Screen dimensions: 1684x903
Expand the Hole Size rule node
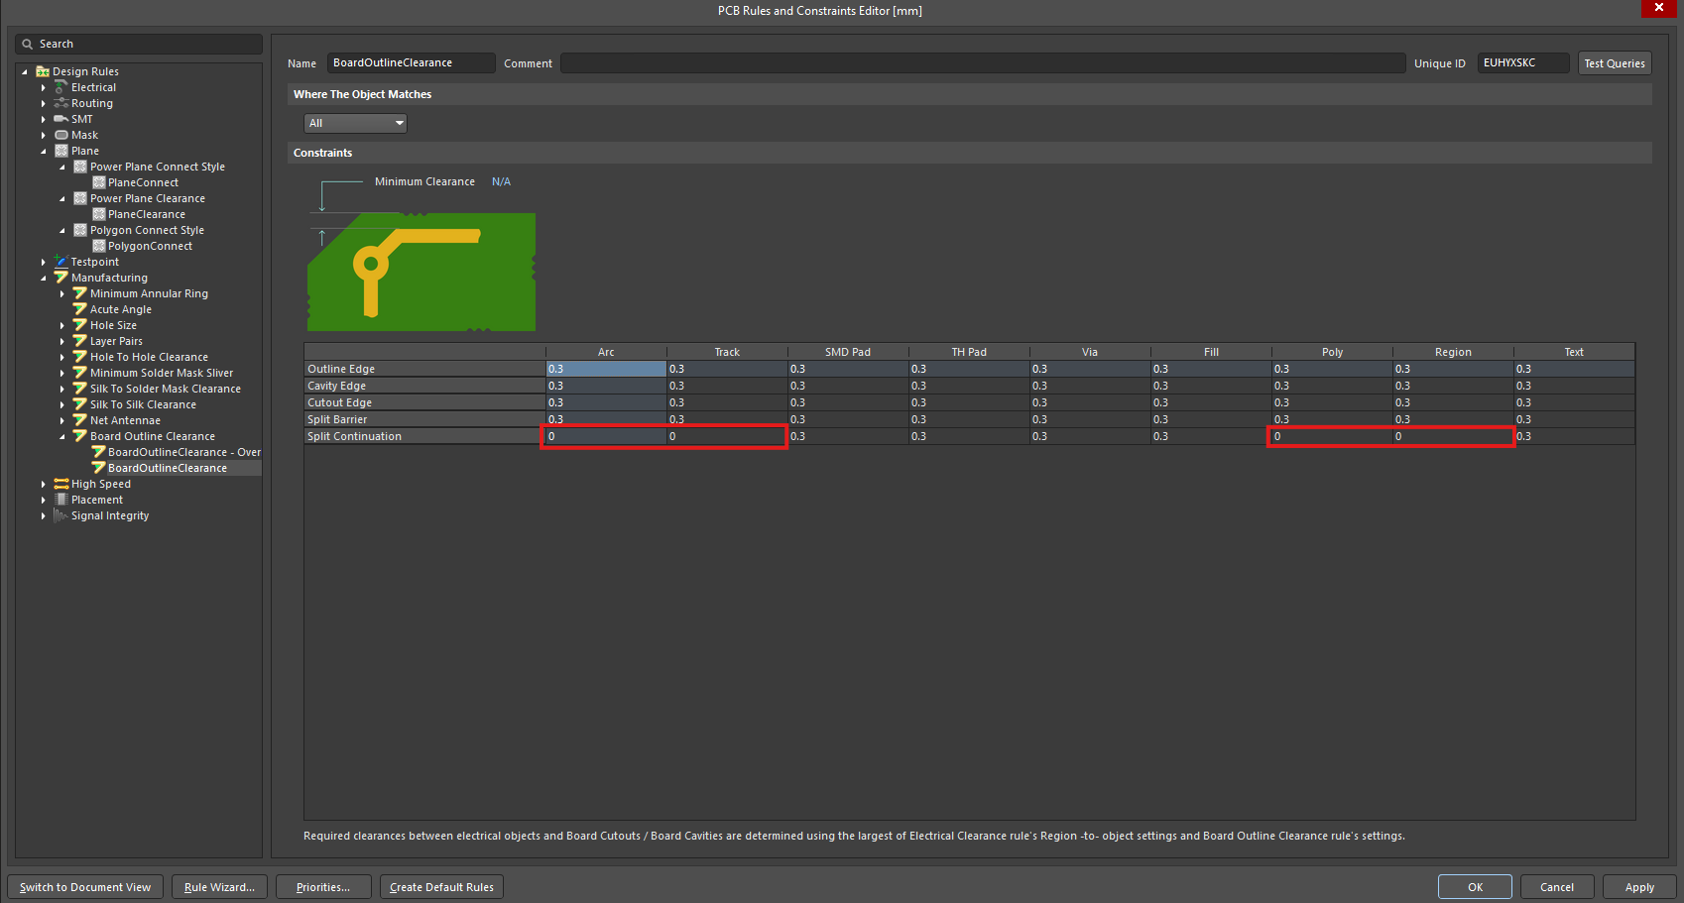coord(61,325)
